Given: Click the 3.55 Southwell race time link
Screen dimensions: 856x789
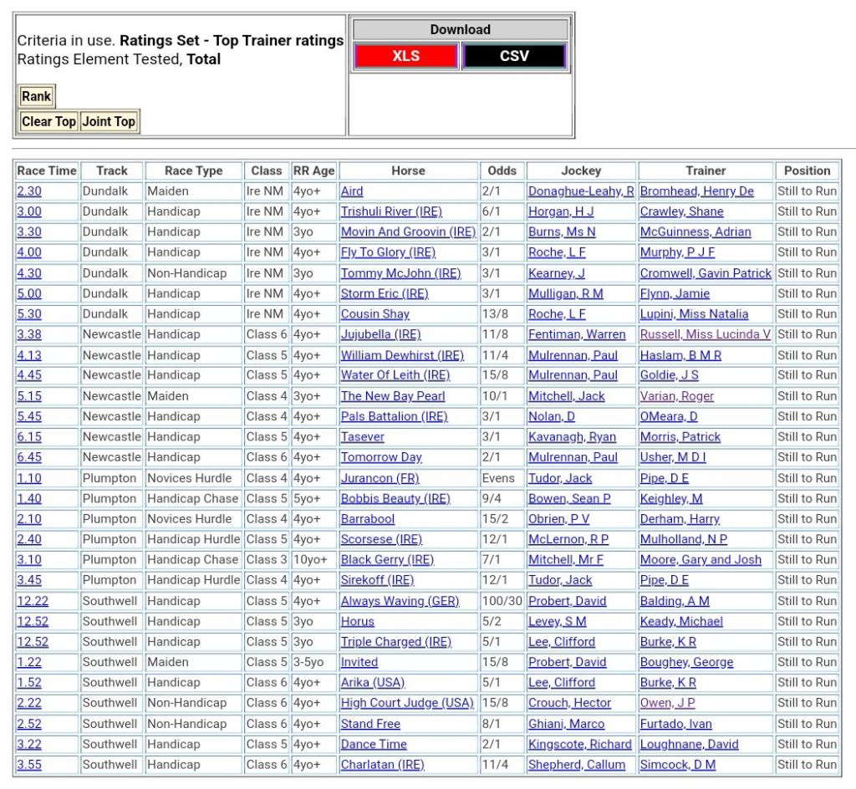Looking at the screenshot, I should point(29,765).
